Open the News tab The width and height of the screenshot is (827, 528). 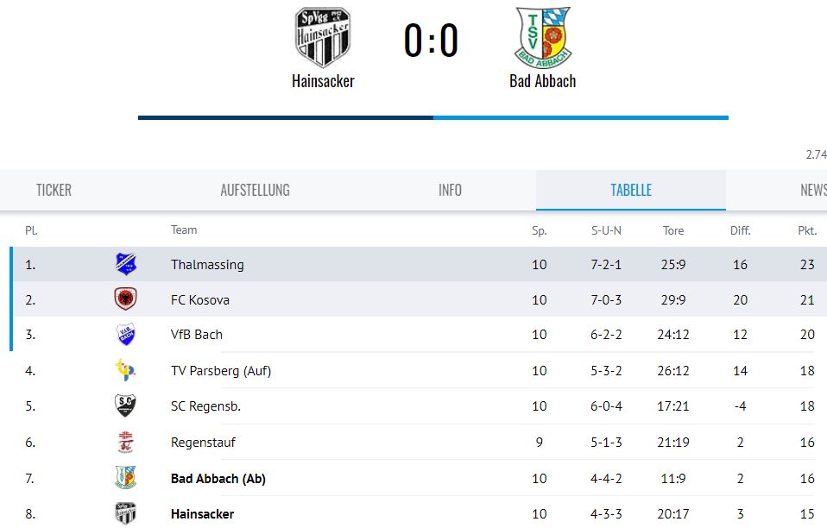[x=813, y=190]
